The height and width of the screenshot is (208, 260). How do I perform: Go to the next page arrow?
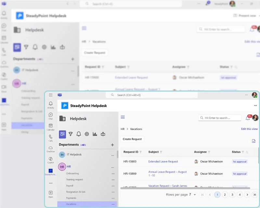(247, 195)
